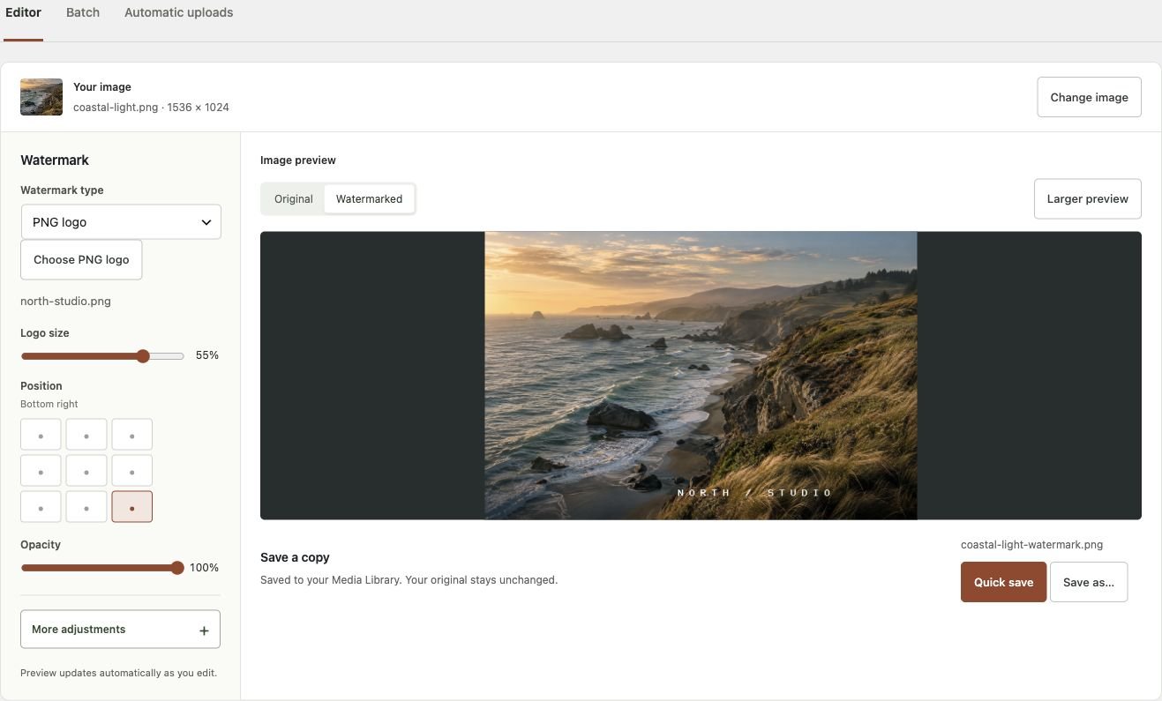The image size is (1162, 701).
Task: Open the Watermark type dropdown
Action: click(x=121, y=222)
